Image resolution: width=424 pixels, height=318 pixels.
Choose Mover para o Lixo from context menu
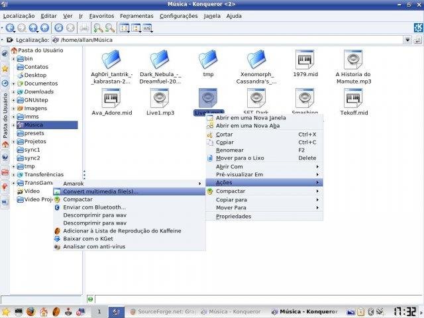point(264,158)
